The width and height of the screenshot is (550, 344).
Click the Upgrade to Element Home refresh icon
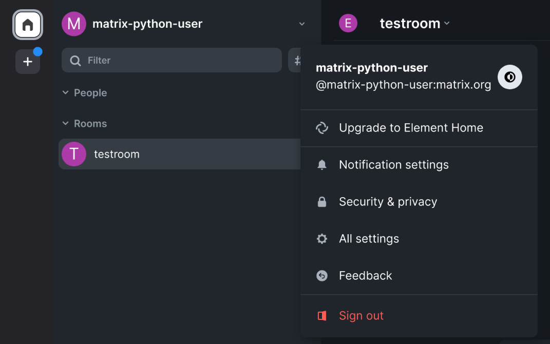point(322,128)
